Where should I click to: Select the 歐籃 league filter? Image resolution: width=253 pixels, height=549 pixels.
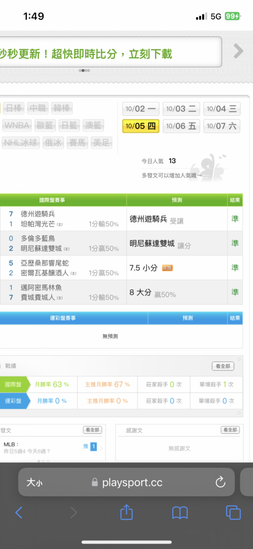coord(45,125)
